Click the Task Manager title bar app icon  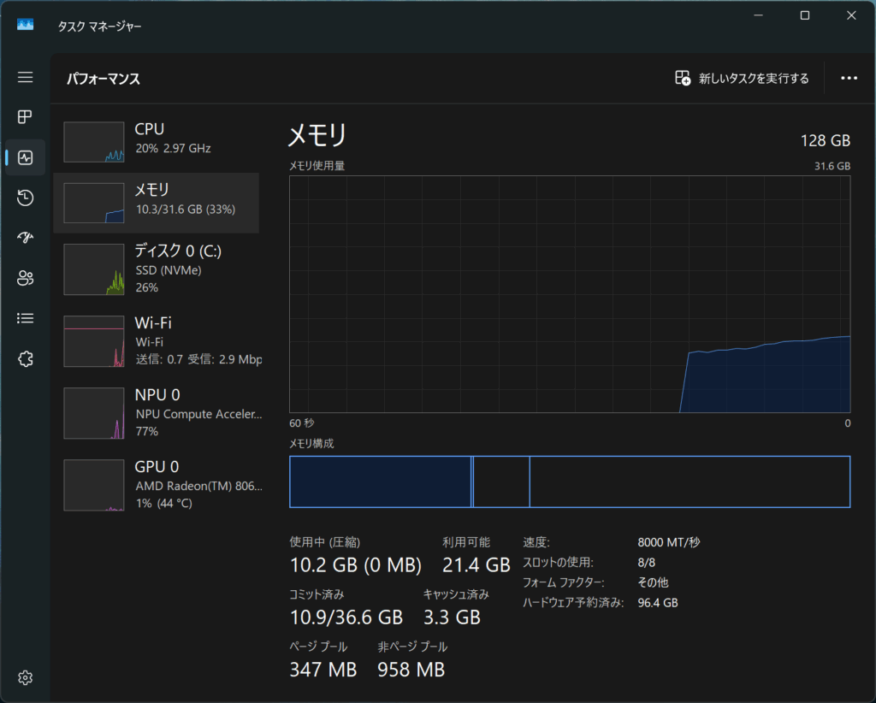[x=25, y=25]
